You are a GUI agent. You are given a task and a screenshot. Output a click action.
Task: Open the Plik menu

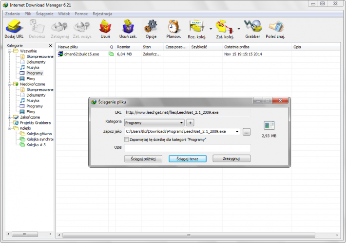pyautogui.click(x=28, y=14)
